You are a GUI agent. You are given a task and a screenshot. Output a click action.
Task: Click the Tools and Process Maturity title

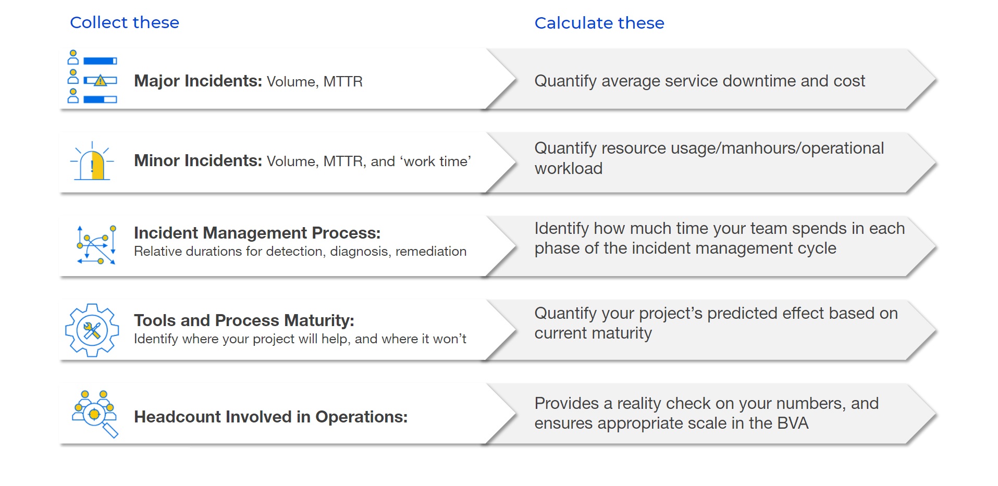(244, 320)
